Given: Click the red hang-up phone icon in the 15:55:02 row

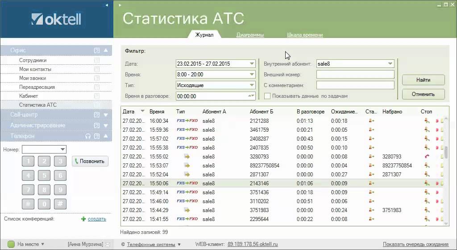Looking at the screenshot, I should (x=427, y=156).
